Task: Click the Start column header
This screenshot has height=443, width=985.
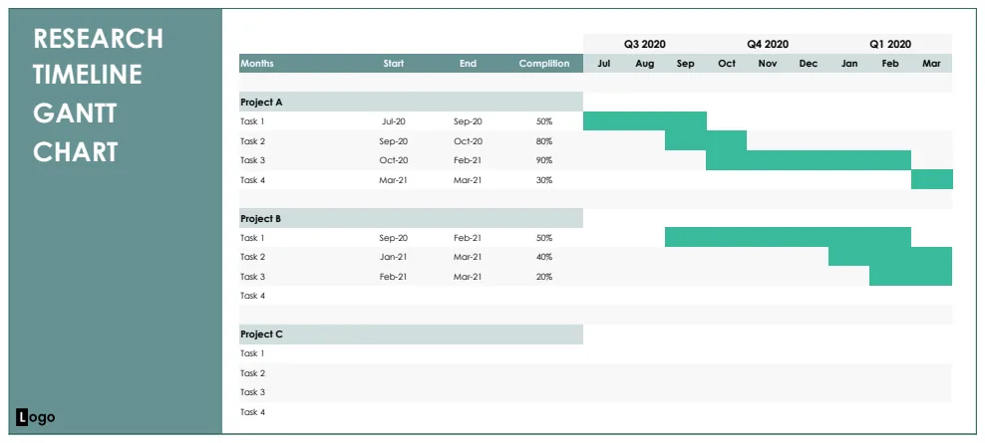Action: (x=393, y=64)
